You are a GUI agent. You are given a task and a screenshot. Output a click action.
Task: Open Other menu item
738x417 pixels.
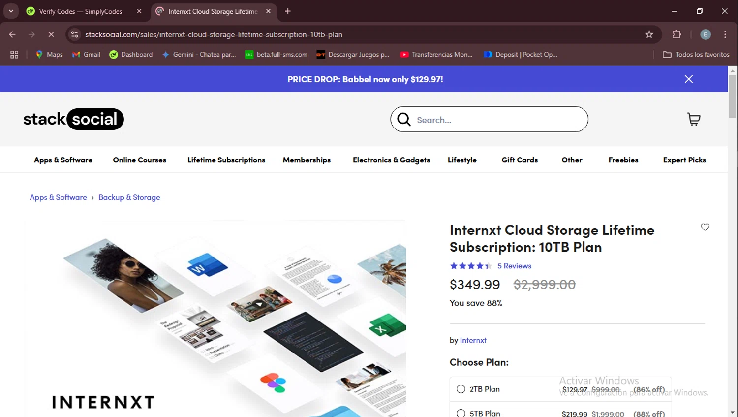click(x=572, y=160)
